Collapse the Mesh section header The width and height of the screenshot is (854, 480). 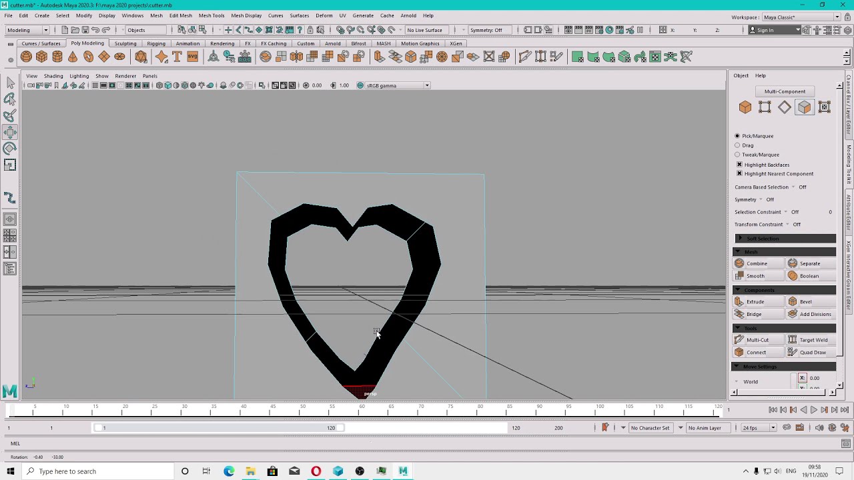785,252
